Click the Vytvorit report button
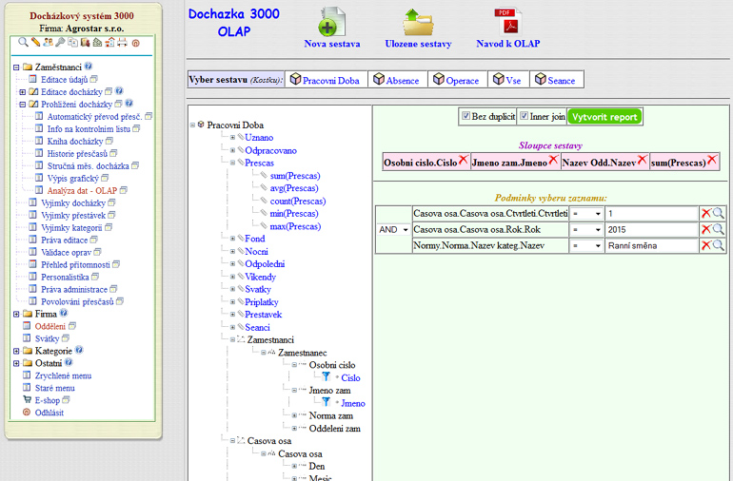The width and height of the screenshot is (733, 481). (x=604, y=117)
